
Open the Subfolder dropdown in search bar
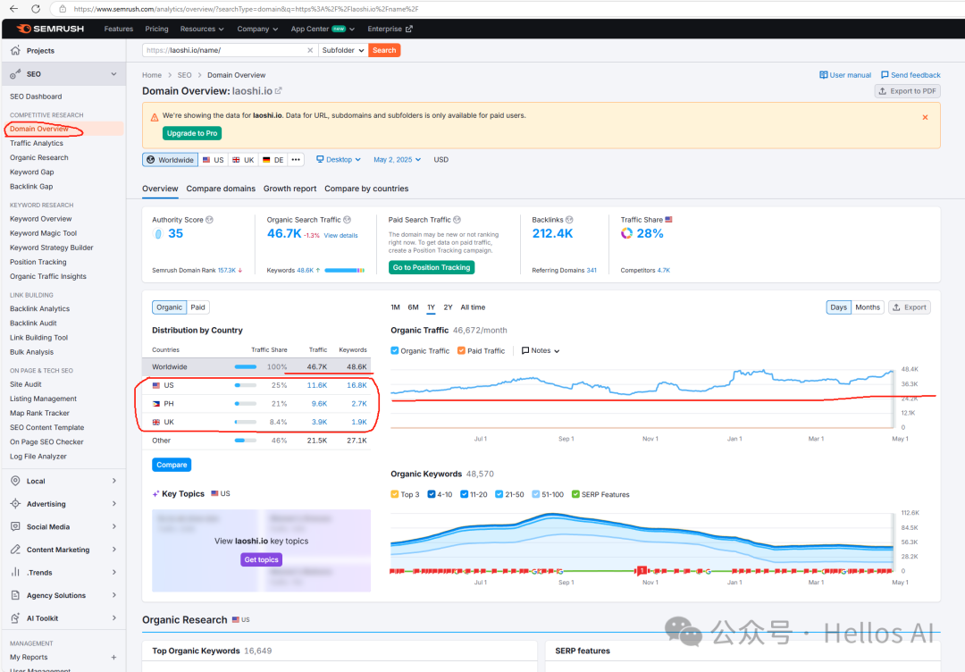pos(343,51)
